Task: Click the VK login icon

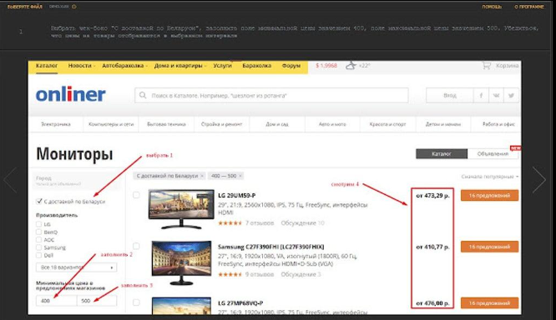Action: 496,95
